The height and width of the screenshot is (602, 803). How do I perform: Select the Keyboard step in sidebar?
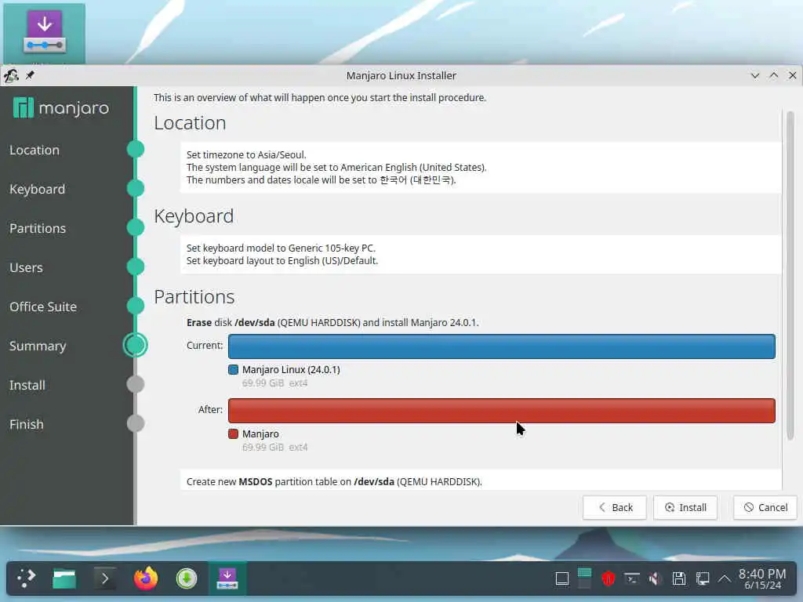coord(37,189)
